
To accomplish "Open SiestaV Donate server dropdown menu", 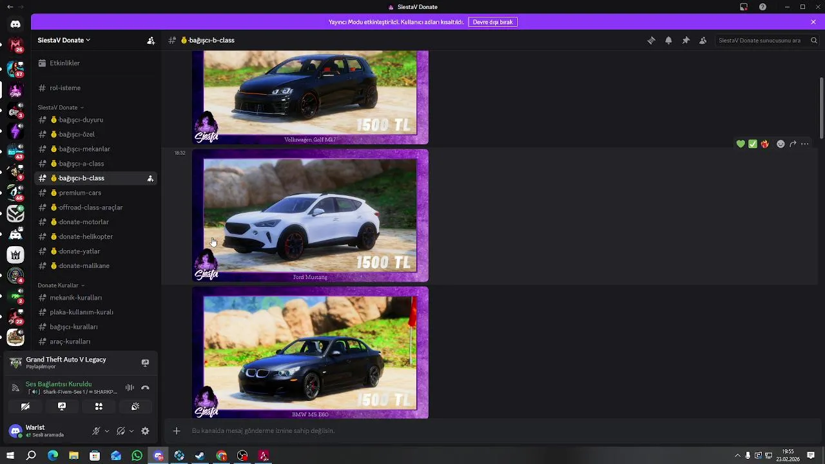I will pos(64,40).
